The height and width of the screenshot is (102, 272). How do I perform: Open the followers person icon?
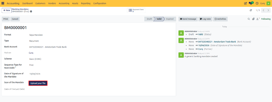tap(258, 19)
